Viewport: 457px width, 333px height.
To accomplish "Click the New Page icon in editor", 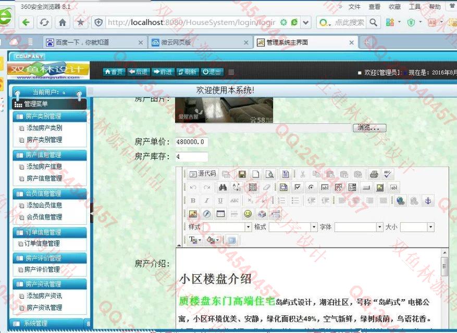I will (255, 174).
